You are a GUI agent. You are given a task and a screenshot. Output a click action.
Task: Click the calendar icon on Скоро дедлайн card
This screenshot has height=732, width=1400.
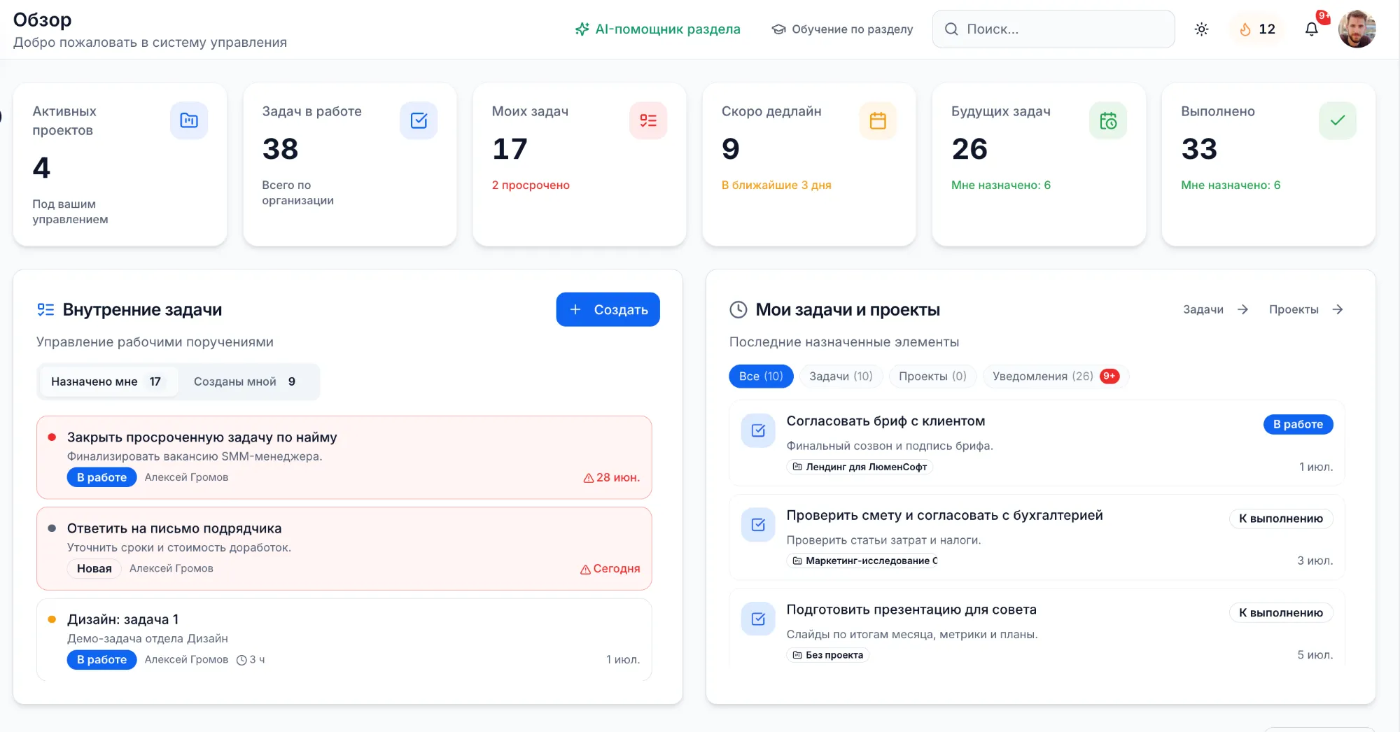(878, 120)
